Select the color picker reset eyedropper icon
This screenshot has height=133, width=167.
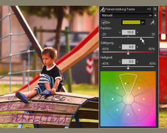tap(153, 22)
